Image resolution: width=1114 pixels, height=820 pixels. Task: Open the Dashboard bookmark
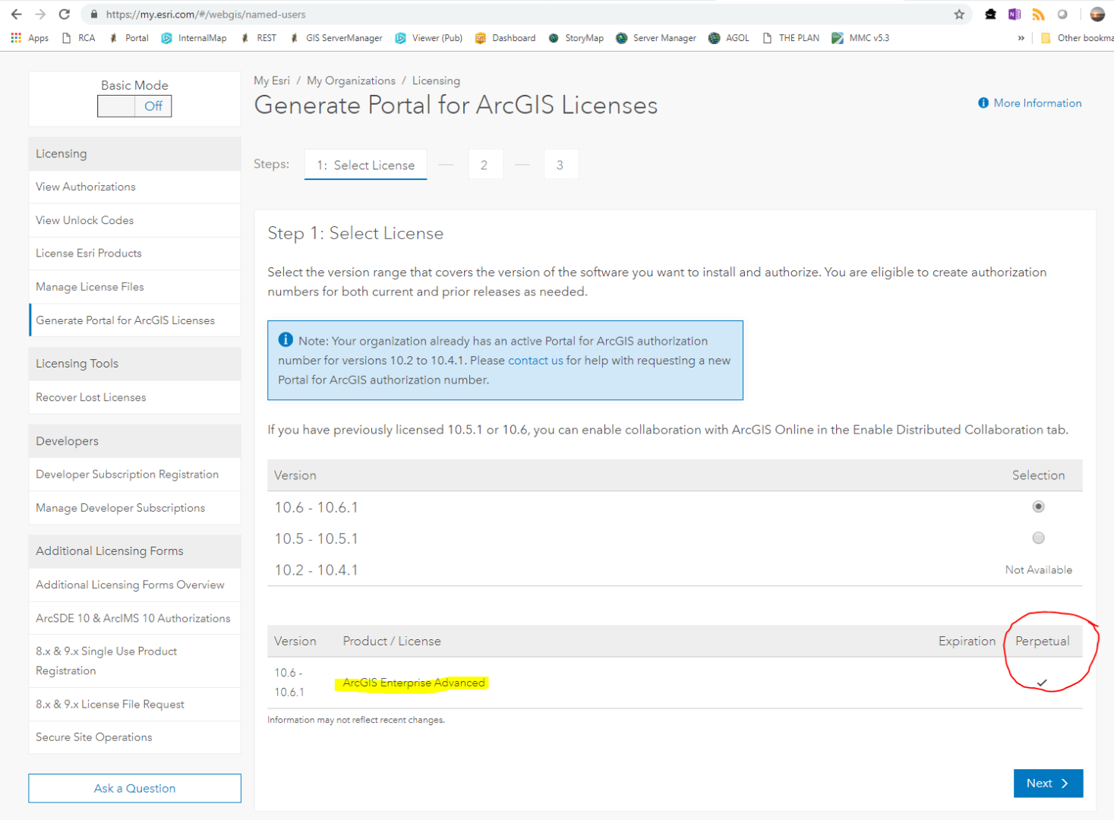click(505, 38)
